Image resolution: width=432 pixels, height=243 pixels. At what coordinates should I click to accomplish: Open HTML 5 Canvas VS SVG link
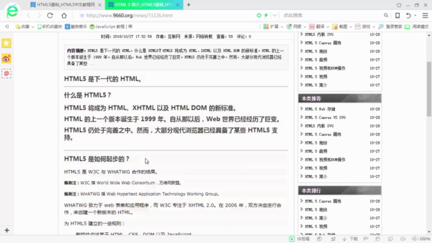[325, 117]
